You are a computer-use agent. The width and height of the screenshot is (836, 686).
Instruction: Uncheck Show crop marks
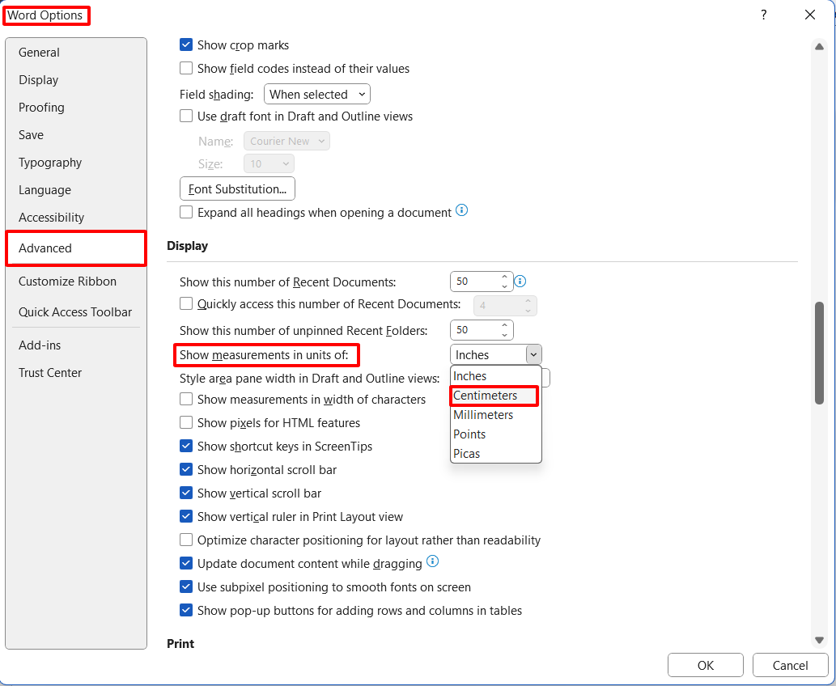coord(186,44)
